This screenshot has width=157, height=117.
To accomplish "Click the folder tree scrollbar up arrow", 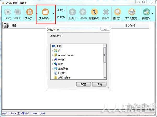I will [x=105, y=46].
